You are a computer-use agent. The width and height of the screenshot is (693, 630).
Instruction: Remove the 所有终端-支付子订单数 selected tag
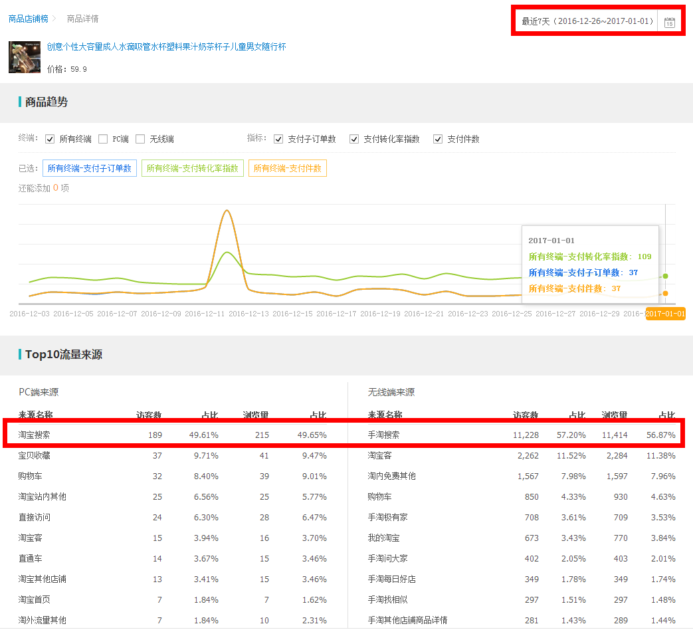click(90, 169)
